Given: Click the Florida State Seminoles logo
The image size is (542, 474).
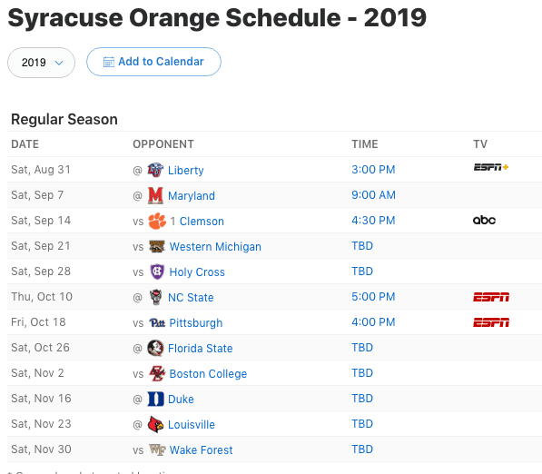Looking at the screenshot, I should pyautogui.click(x=155, y=348).
